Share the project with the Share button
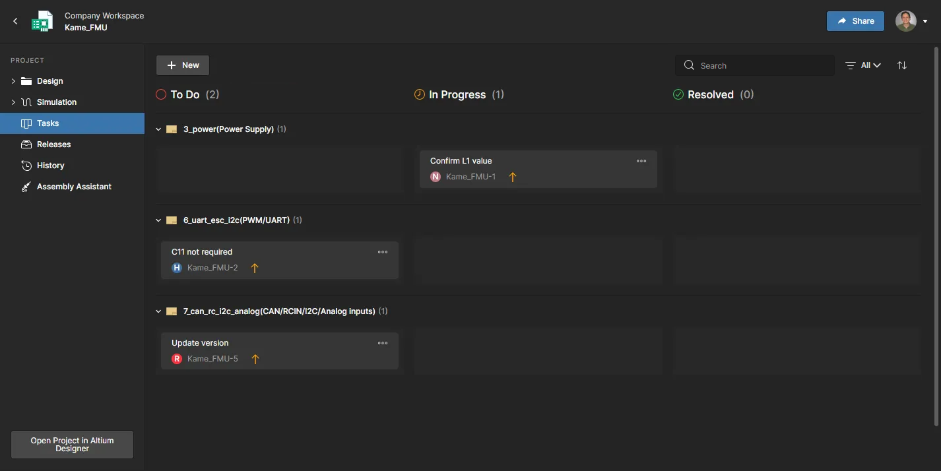Viewport: 941px width, 471px height. pyautogui.click(x=855, y=21)
